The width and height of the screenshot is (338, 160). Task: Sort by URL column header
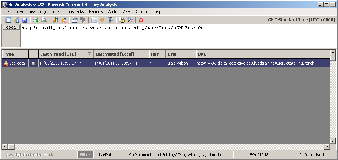pyautogui.click(x=263, y=54)
